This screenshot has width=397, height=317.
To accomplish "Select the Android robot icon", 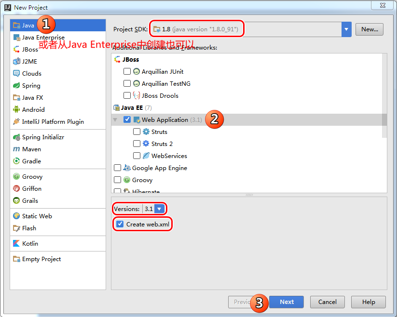I will point(16,109).
